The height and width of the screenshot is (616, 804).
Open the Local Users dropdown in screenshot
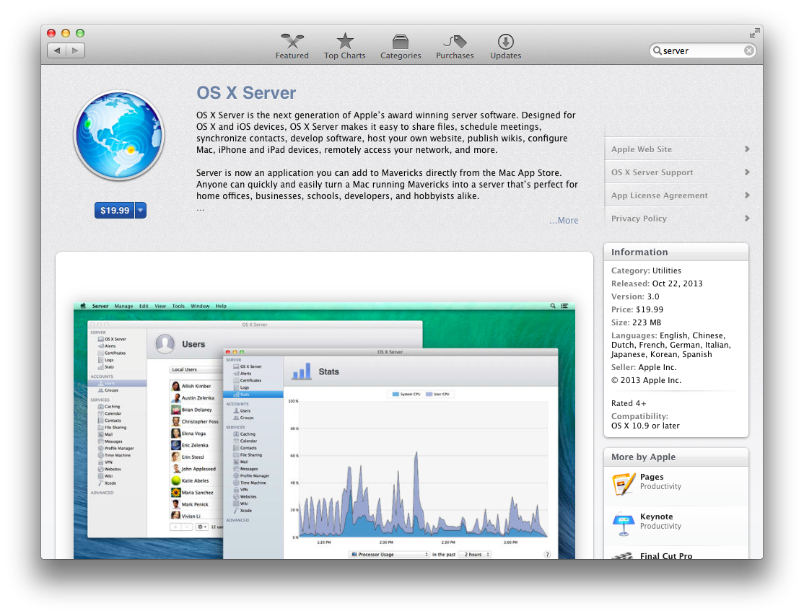click(x=196, y=369)
